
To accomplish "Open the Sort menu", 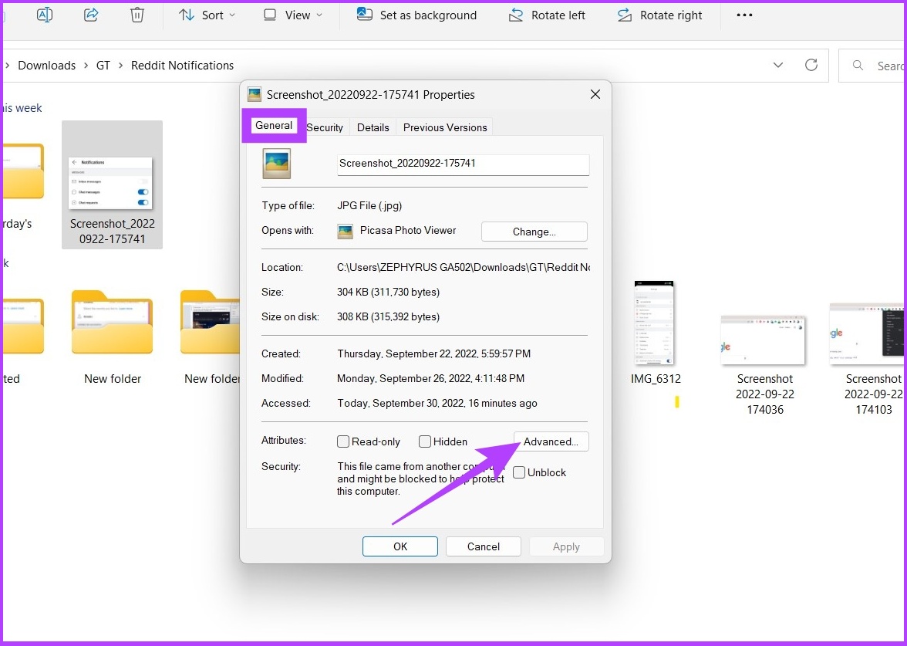I will (207, 15).
